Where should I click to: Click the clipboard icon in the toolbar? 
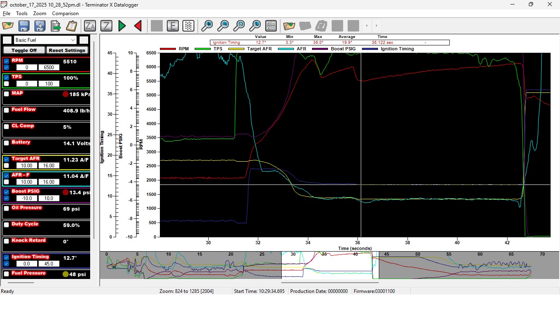tap(71, 26)
